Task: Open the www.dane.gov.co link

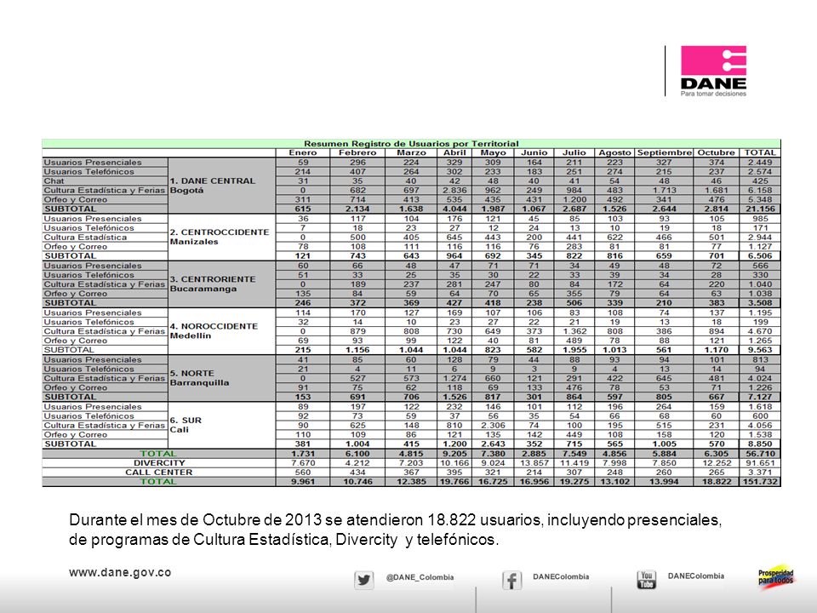Action: (x=120, y=572)
